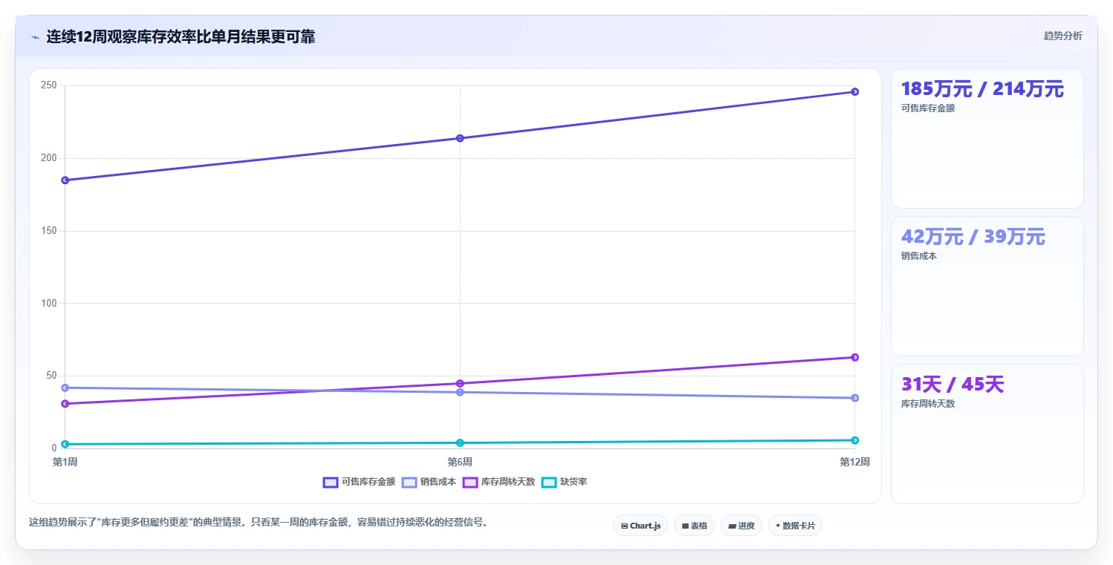This screenshot has height=565, width=1113.
Task: Click 库存周转天数 point at 第12周
Action: (x=854, y=357)
